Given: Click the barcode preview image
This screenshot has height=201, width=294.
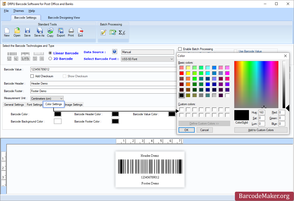Looking at the screenshot, I should click(x=150, y=169).
